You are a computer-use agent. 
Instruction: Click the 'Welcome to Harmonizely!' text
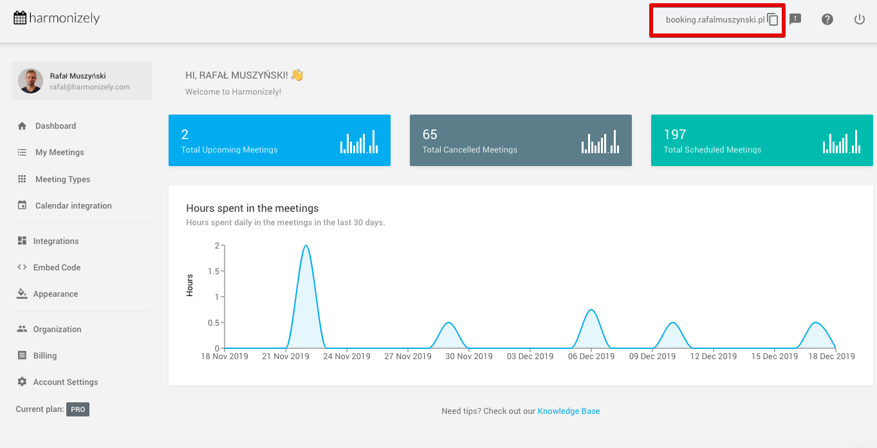pos(233,92)
